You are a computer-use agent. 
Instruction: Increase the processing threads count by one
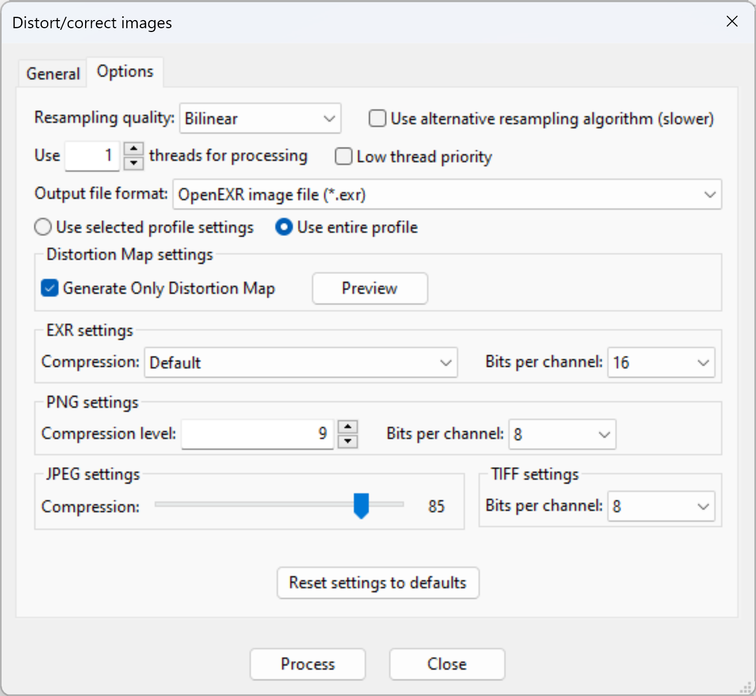tap(133, 149)
